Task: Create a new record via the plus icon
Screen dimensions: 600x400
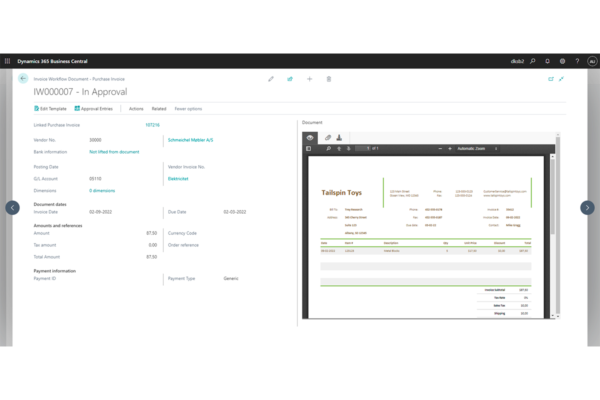Action: tap(310, 79)
